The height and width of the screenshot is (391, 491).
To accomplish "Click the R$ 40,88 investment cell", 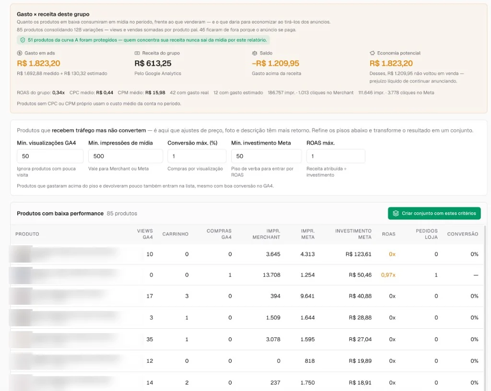I will point(360,296).
